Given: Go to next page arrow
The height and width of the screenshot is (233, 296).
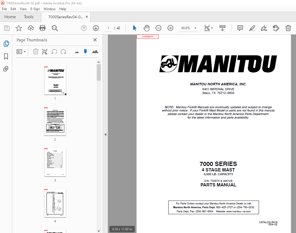Looking at the screenshot, I should tap(96, 28).
